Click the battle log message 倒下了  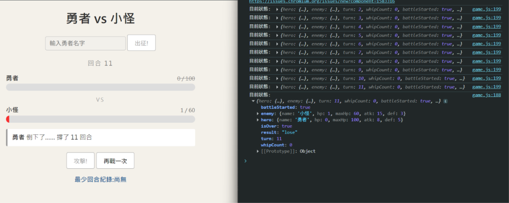[100, 138]
